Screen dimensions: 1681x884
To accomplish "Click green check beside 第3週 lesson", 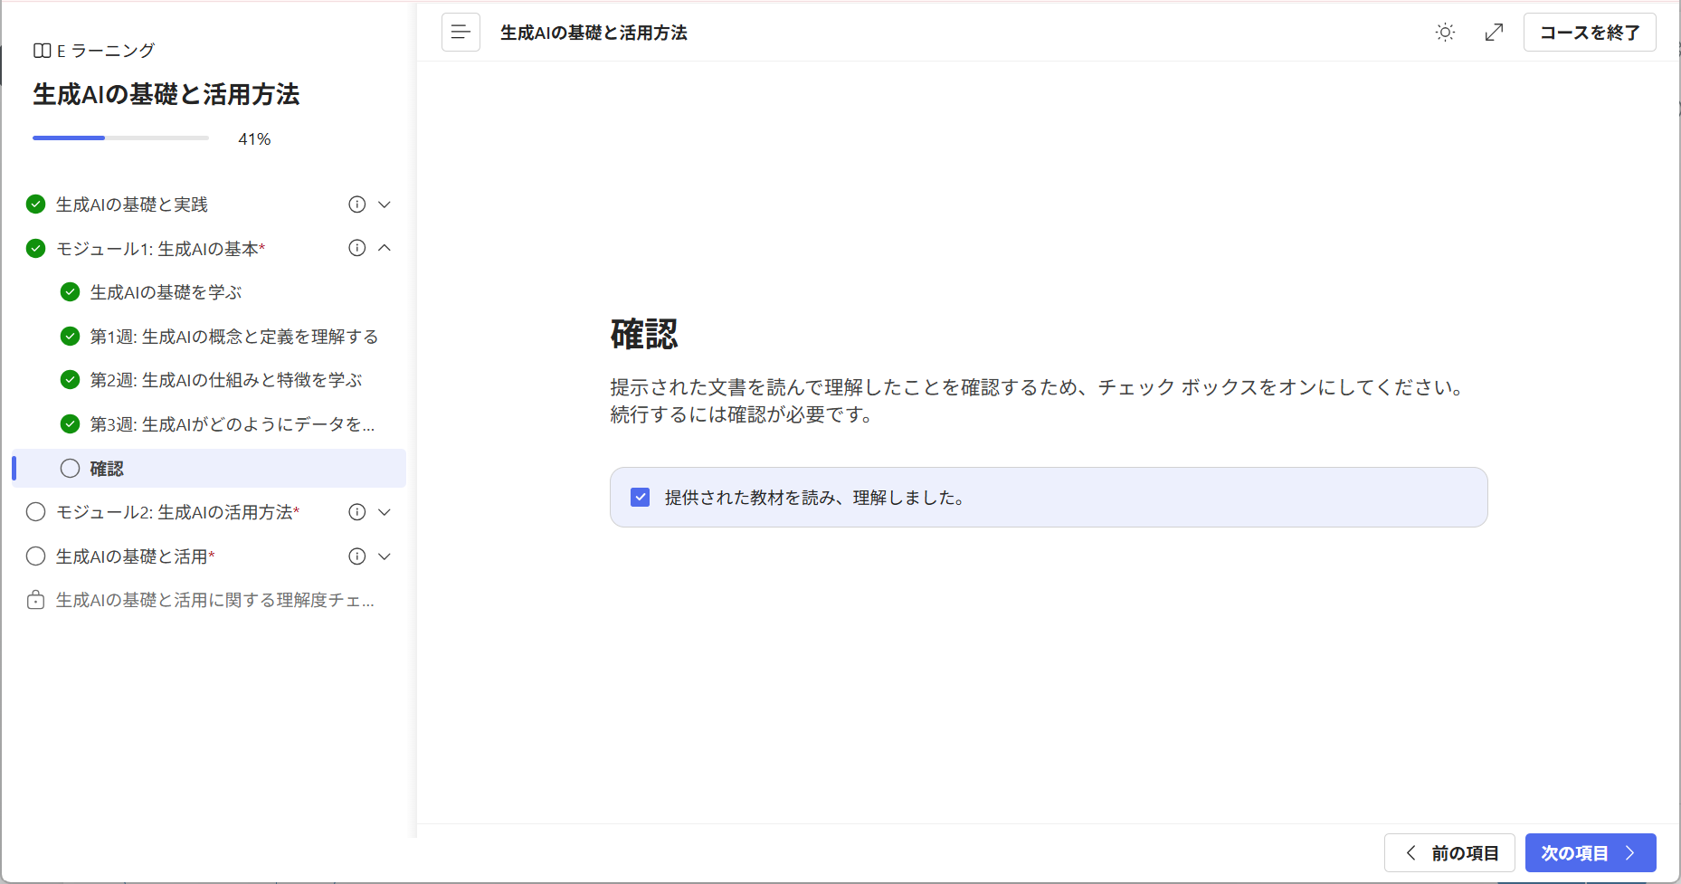I will (70, 424).
